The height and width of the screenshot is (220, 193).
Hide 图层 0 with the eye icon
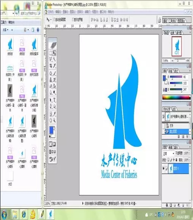(163, 168)
